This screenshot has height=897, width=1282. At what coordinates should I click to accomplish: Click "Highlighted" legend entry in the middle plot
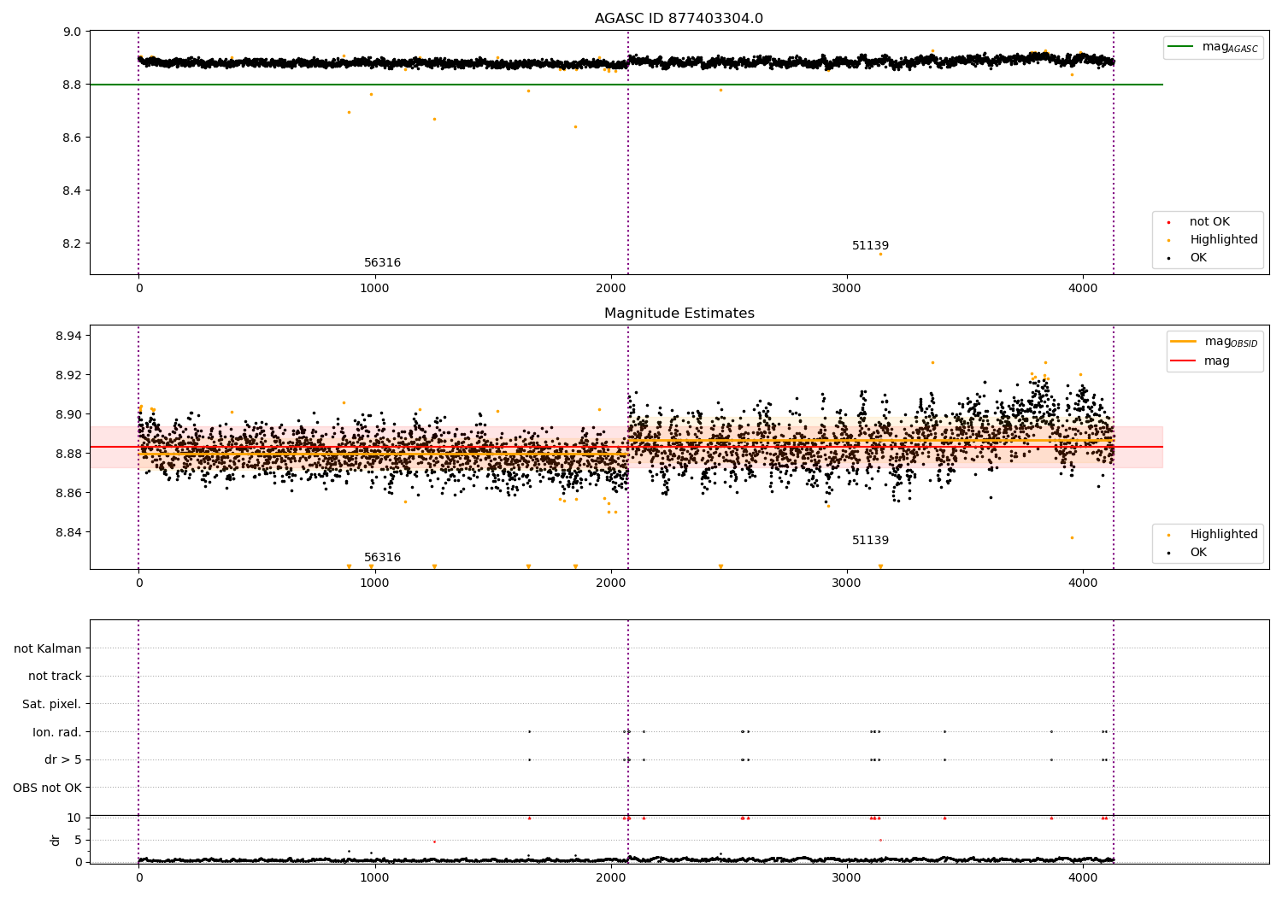point(1224,535)
